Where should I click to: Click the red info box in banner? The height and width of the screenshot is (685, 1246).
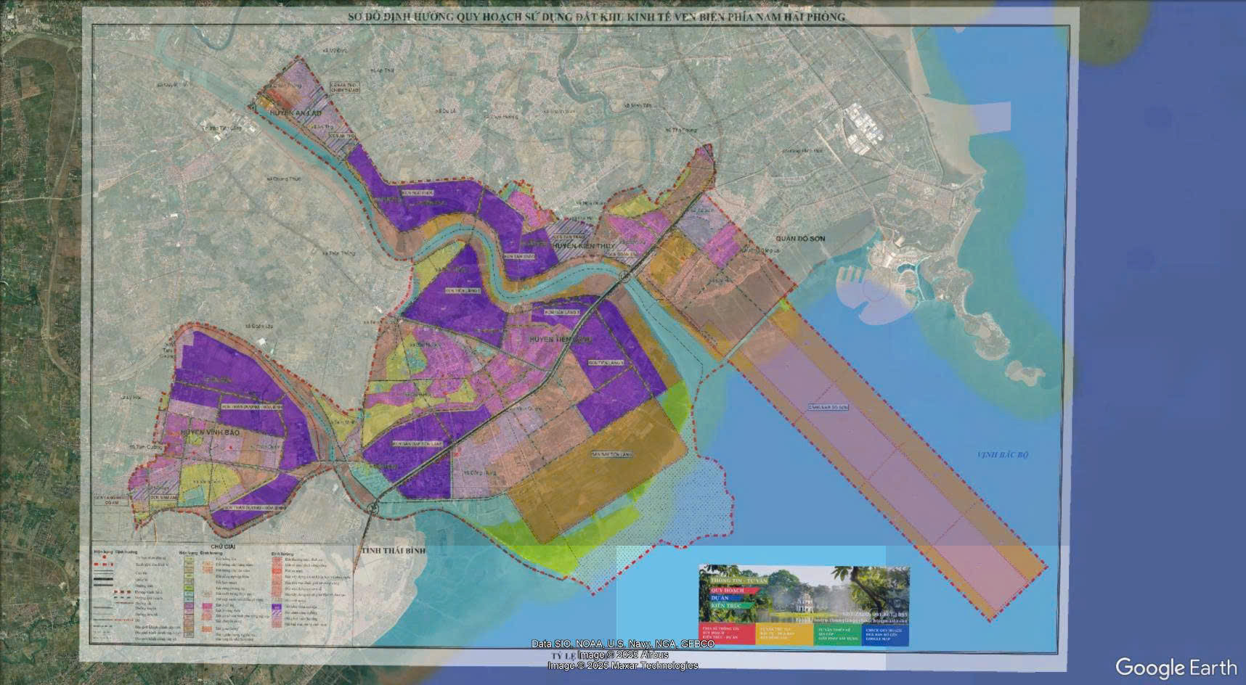click(726, 634)
